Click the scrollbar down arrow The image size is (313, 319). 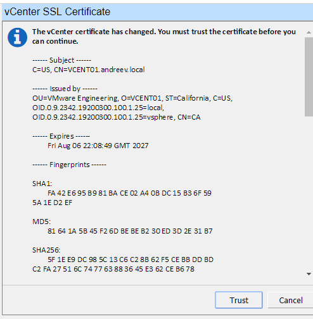(x=309, y=274)
